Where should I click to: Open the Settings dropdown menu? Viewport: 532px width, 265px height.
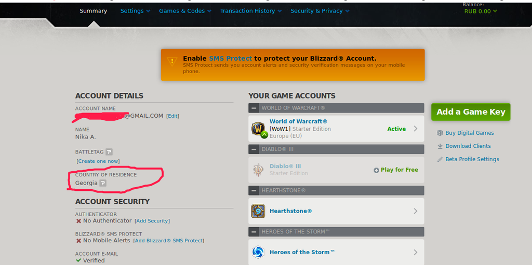pos(135,11)
